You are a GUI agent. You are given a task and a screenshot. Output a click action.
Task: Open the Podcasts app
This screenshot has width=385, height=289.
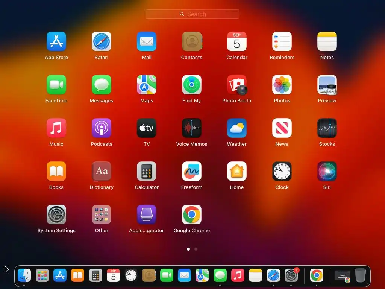[x=102, y=128]
